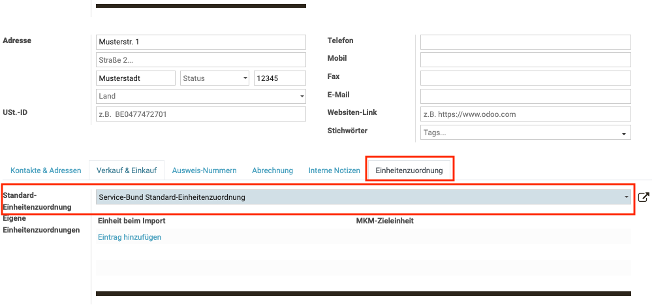Switch to Kontakte & Adressen tab
This screenshot has height=307, width=654.
pos(46,170)
